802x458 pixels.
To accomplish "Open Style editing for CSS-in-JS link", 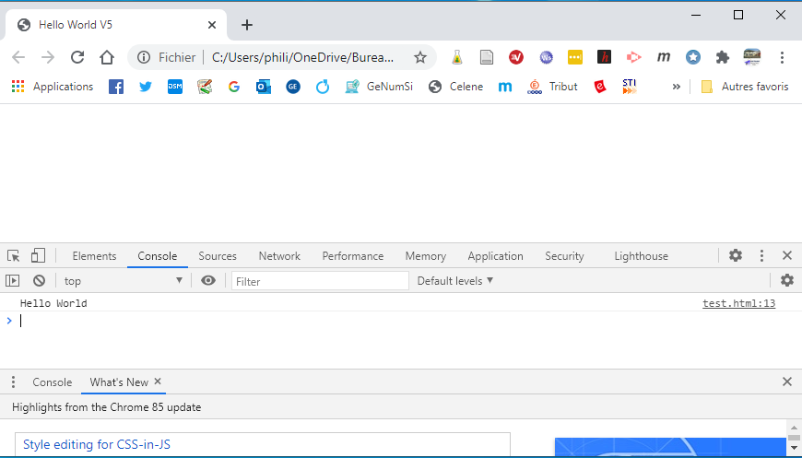I will coord(97,445).
